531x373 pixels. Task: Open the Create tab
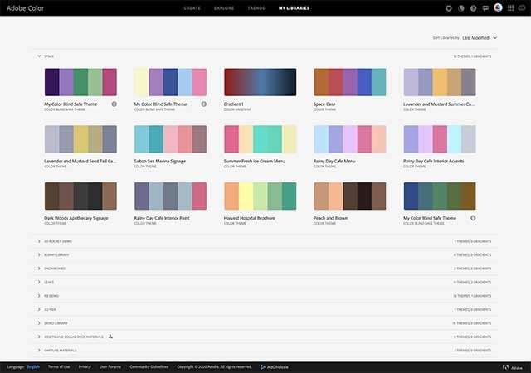click(x=192, y=7)
